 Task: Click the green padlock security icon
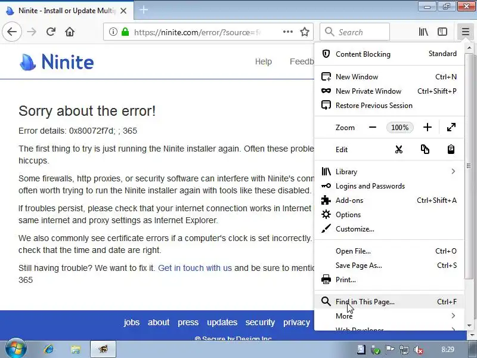[125, 32]
